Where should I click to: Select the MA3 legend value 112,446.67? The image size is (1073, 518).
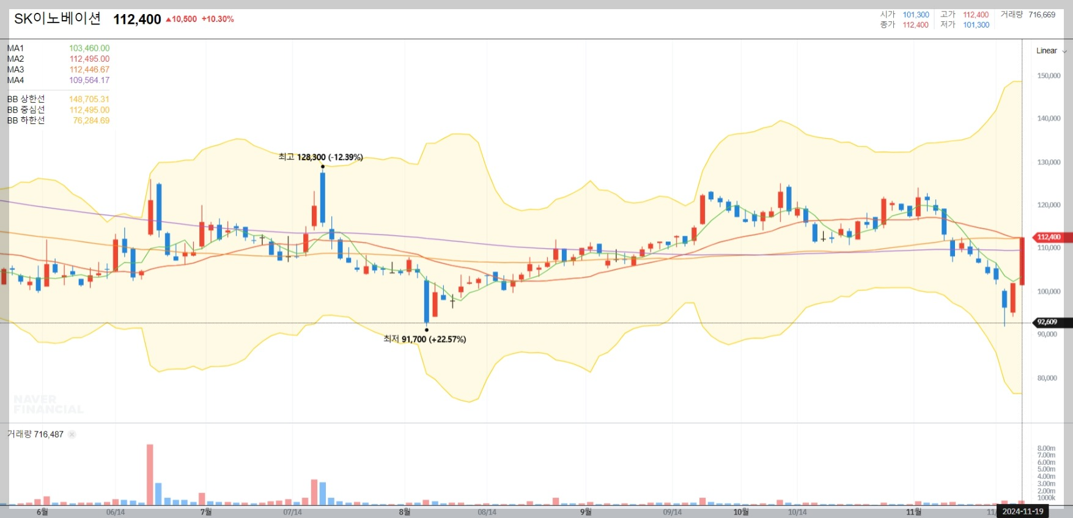(x=89, y=70)
